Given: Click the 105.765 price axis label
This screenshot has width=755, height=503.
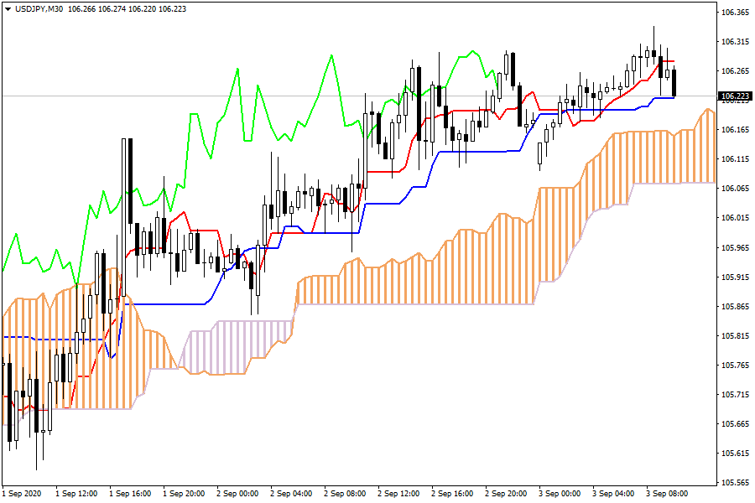Looking at the screenshot, I should pos(735,366).
